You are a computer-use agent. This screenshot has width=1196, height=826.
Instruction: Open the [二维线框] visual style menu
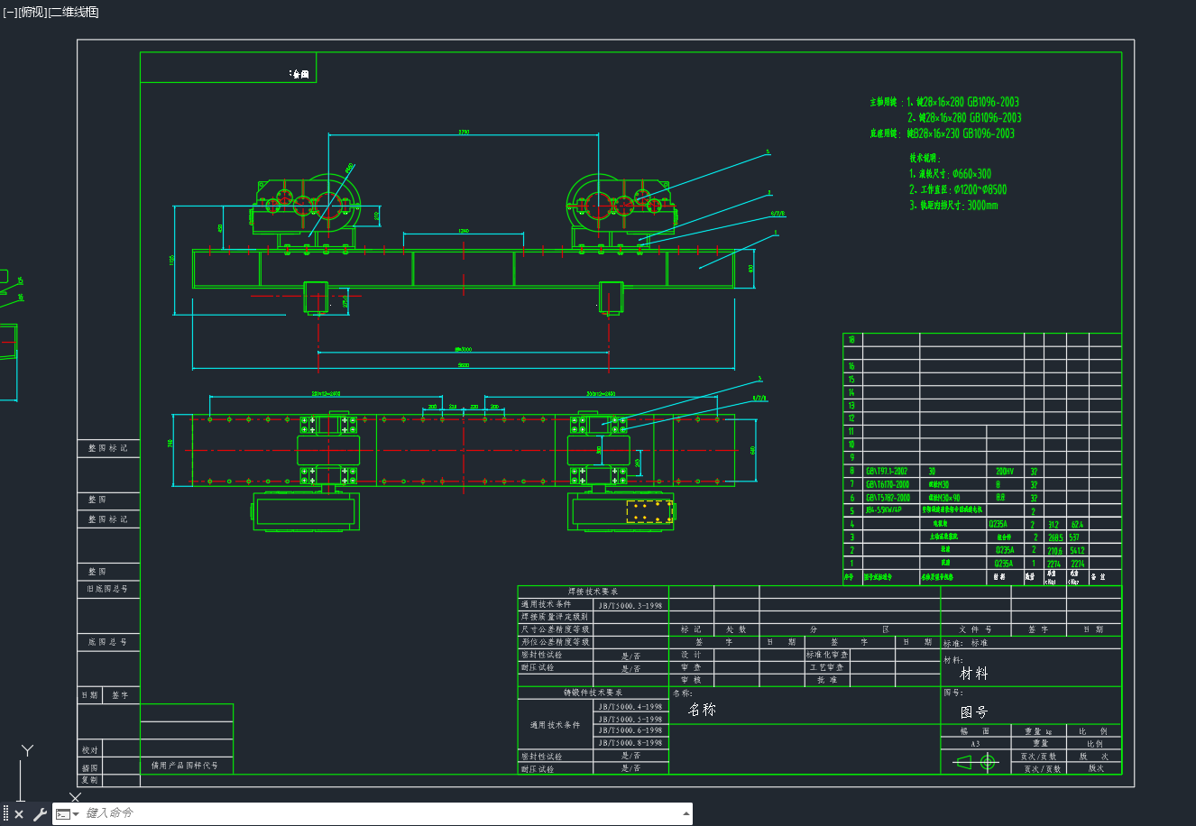(x=74, y=12)
